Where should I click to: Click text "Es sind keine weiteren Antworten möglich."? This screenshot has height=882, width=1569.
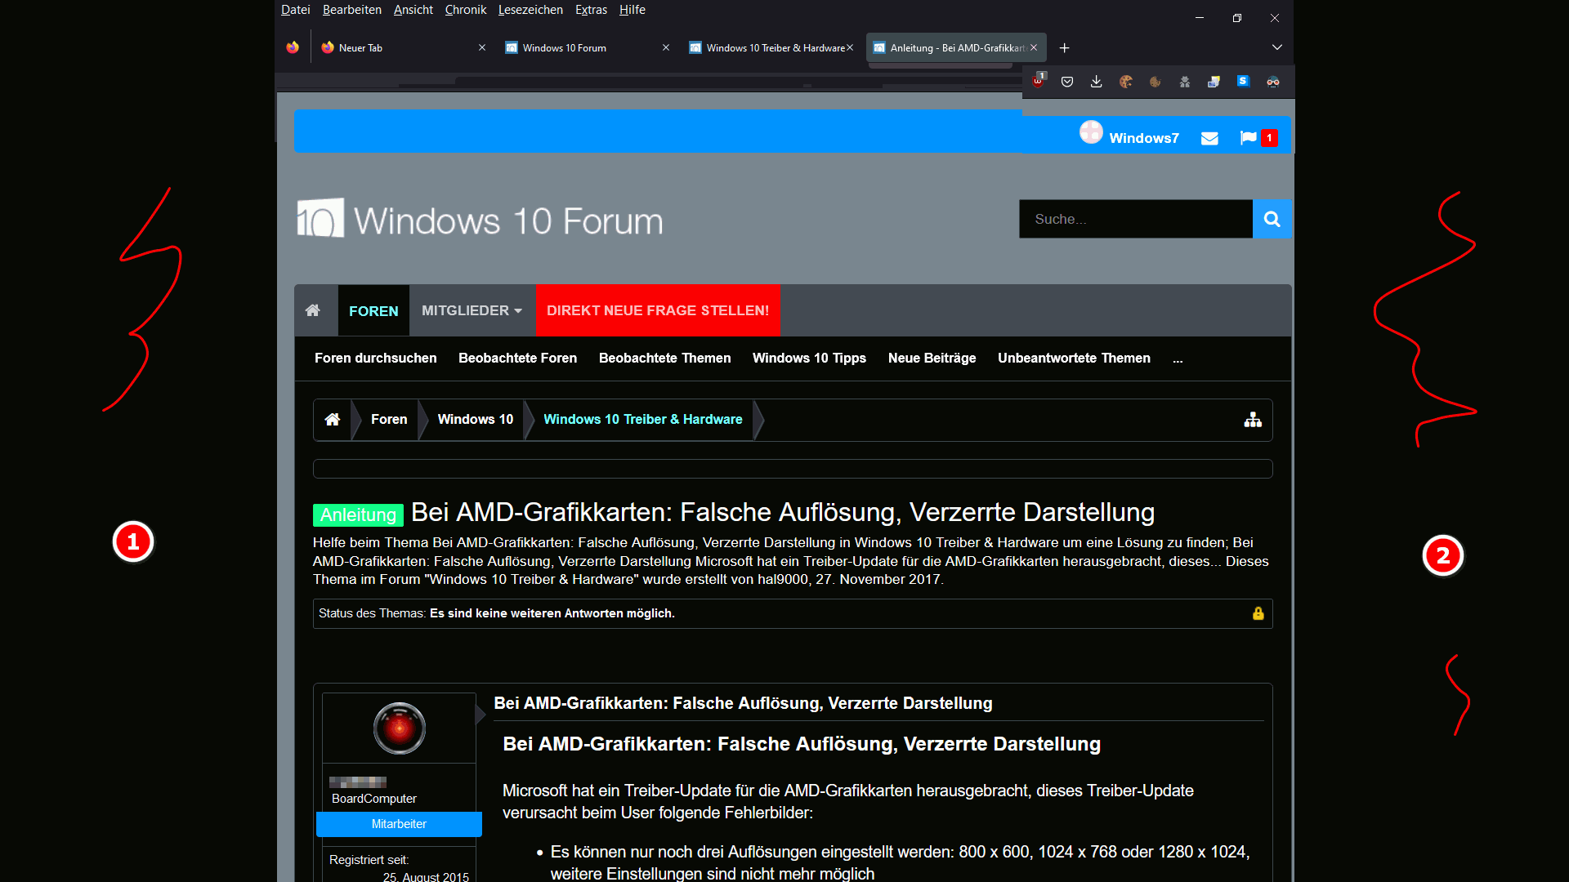click(x=552, y=613)
